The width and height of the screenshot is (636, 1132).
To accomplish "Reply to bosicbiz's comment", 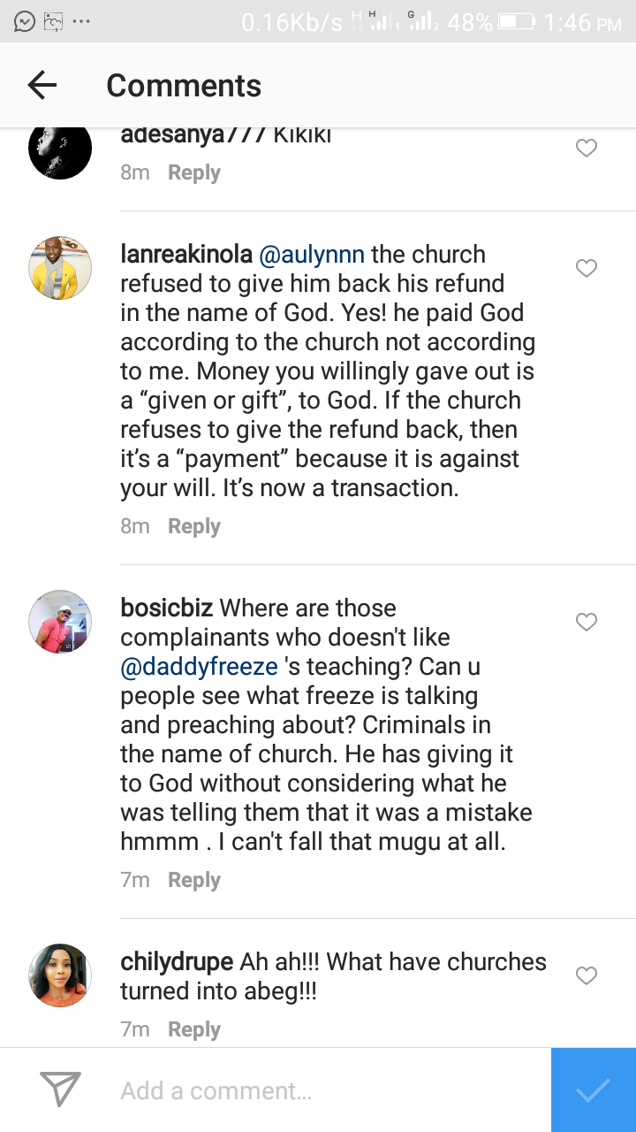I will coord(193,880).
